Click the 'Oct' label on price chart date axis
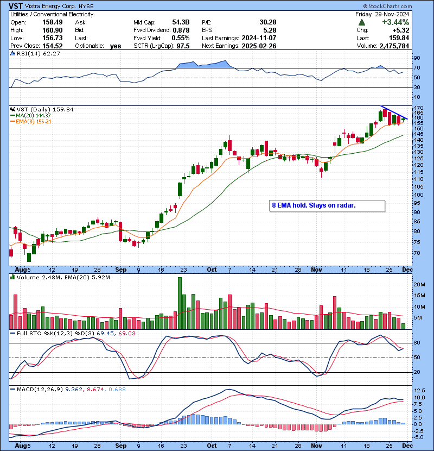 coord(212,270)
